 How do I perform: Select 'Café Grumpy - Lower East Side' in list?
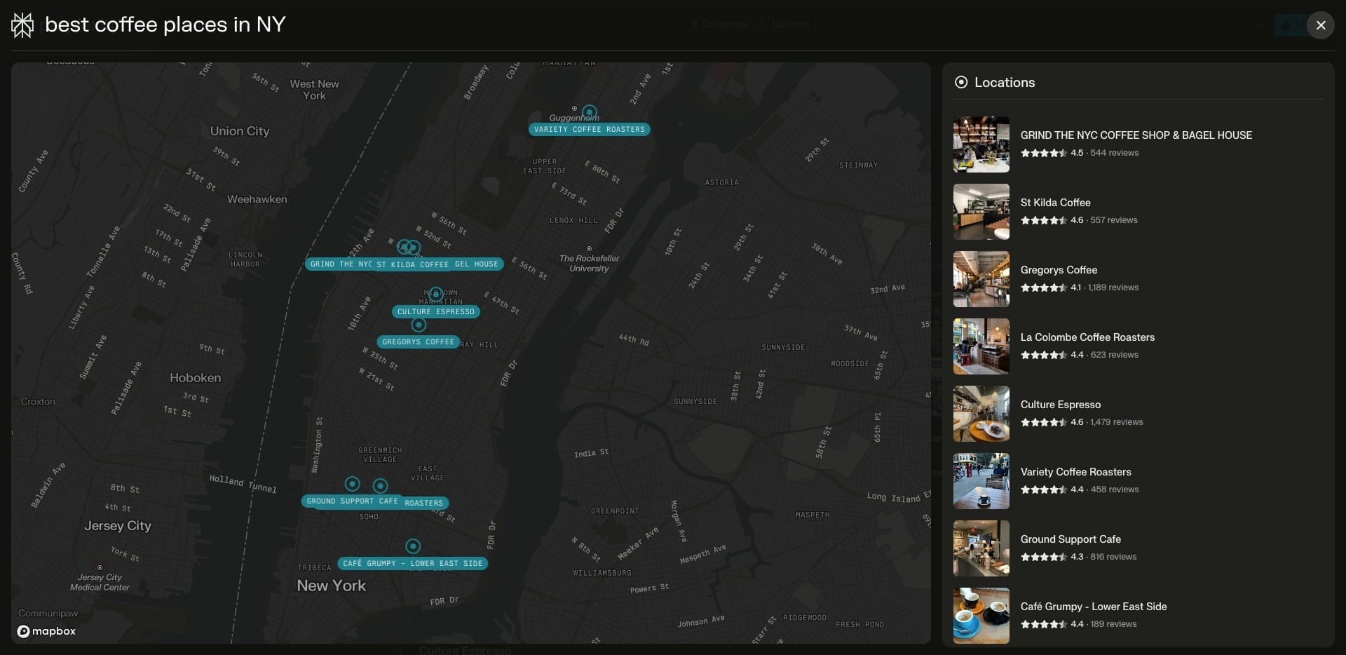click(x=1094, y=607)
